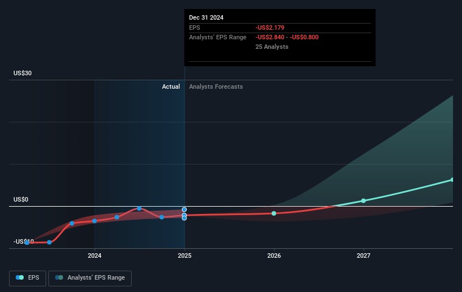Click the Dec 31 2024 tooltip date
Viewport: 462px width, 292px height.
[x=206, y=17]
